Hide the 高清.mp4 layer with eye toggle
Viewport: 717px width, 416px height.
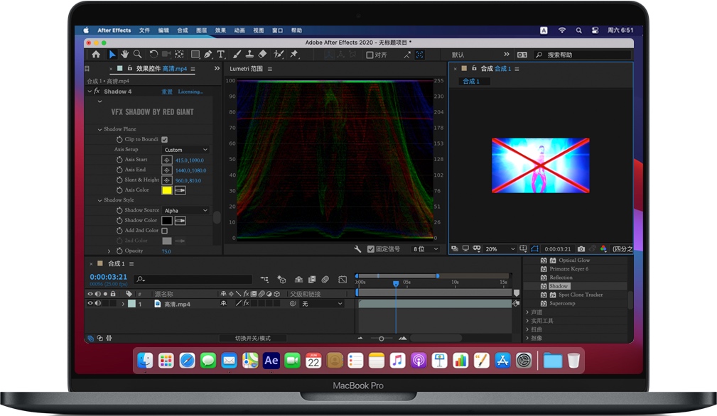click(x=90, y=304)
